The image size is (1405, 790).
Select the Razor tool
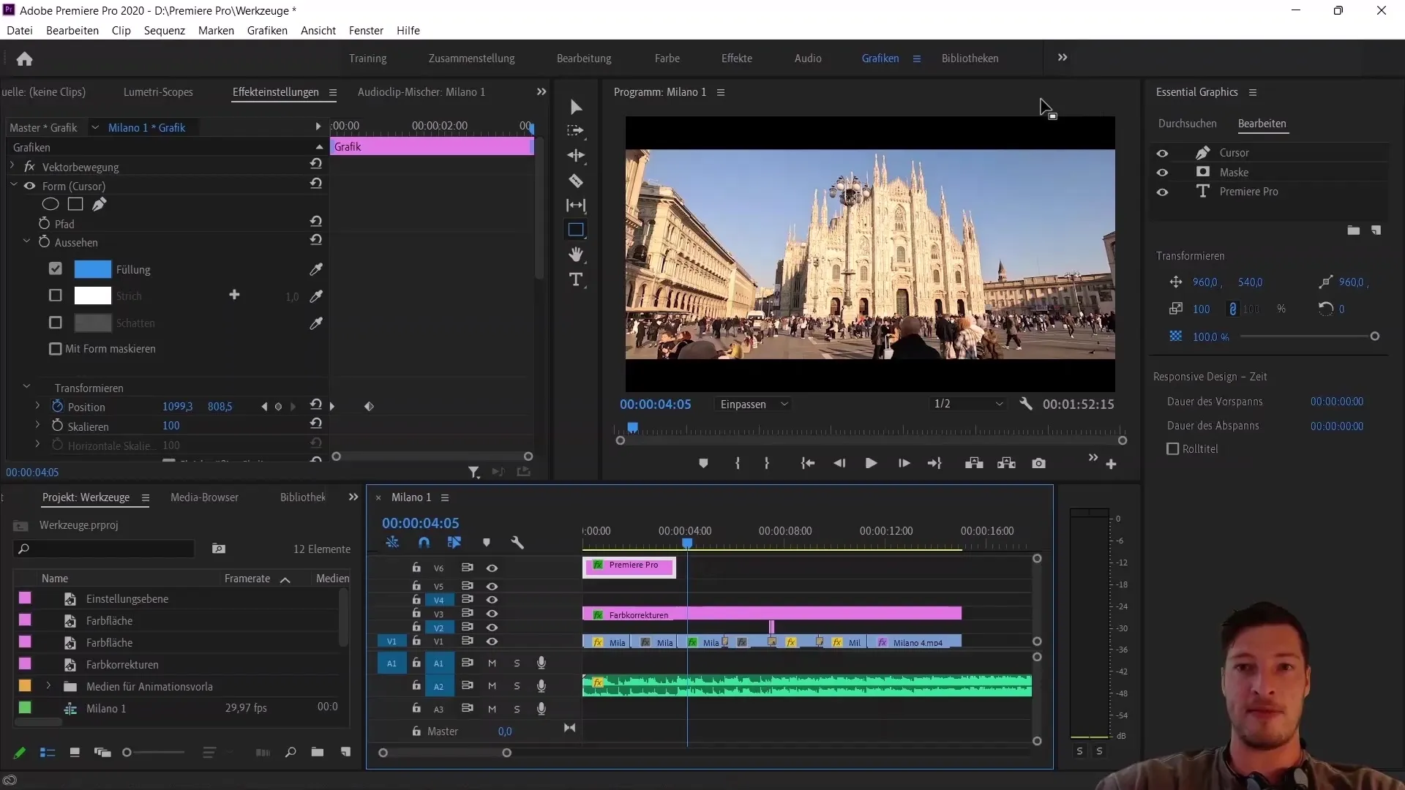click(x=576, y=181)
